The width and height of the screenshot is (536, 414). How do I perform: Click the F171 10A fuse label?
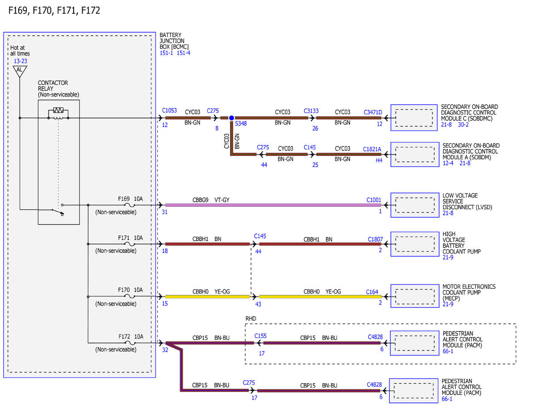tap(130, 238)
